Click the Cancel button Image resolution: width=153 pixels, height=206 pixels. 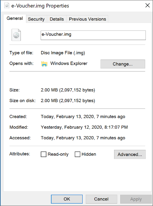101,199
